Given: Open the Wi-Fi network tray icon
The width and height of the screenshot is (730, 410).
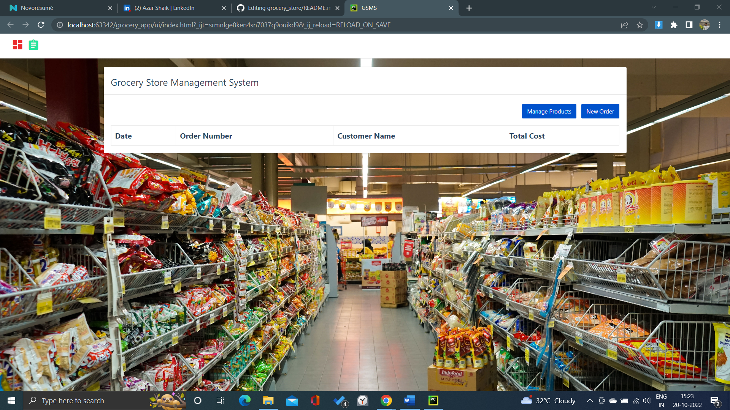Looking at the screenshot, I should (636, 401).
